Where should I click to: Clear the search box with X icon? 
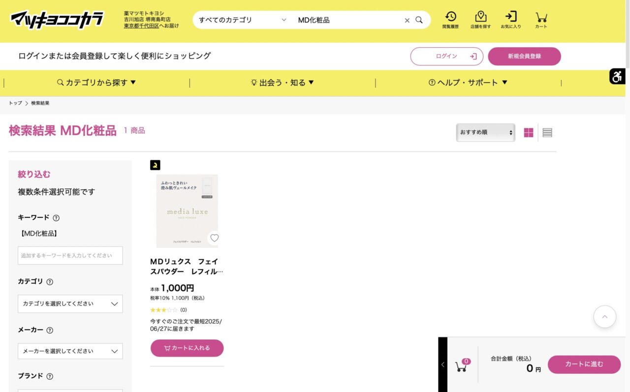pyautogui.click(x=407, y=20)
